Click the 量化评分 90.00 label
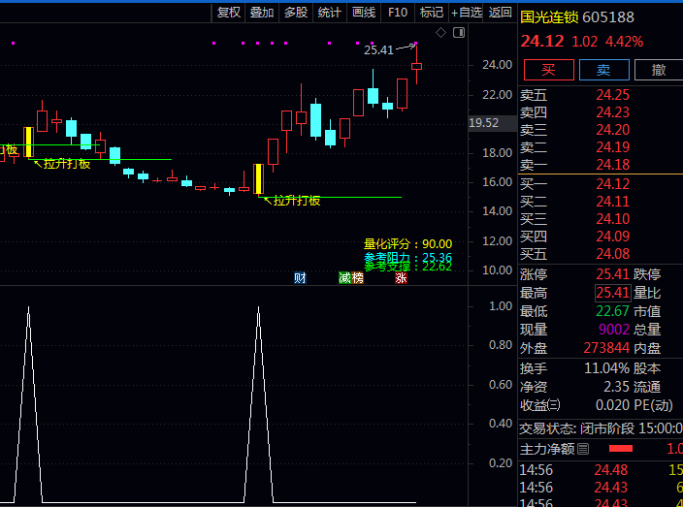 408,244
